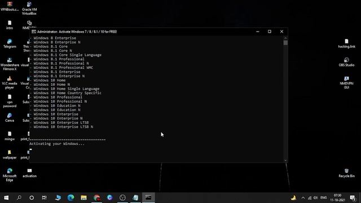Open the Telegram desktop shortcut
361x203 pixels.
pyautogui.click(x=10, y=43)
